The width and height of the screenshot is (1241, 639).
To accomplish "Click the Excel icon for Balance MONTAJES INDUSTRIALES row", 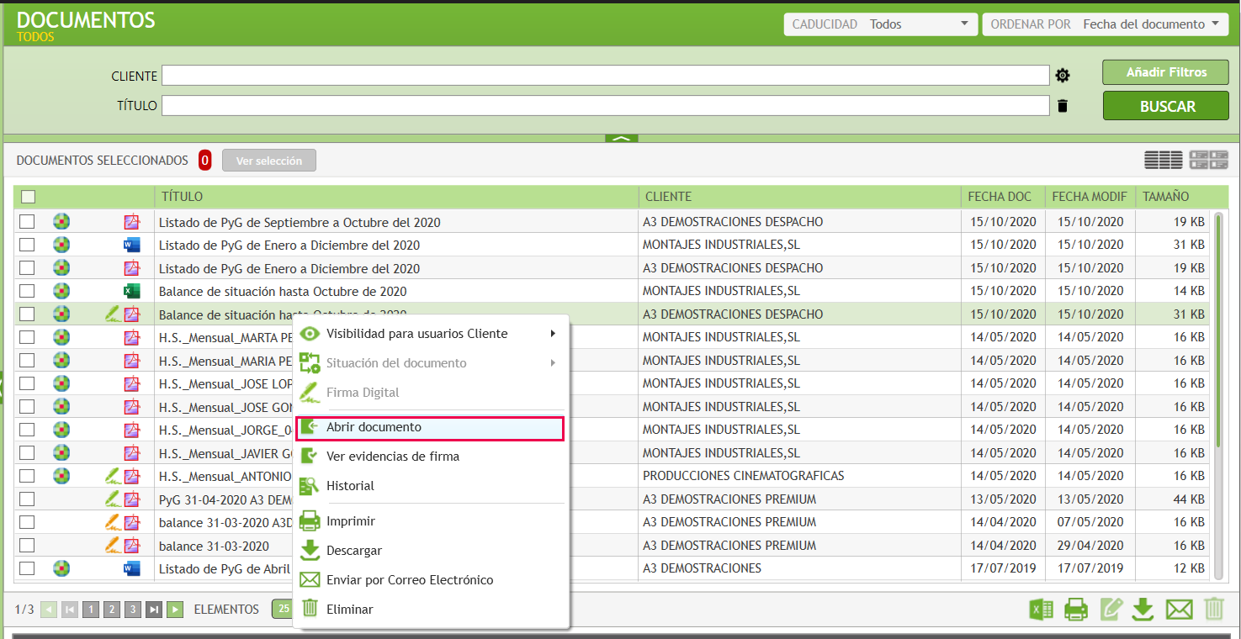I will coord(132,291).
